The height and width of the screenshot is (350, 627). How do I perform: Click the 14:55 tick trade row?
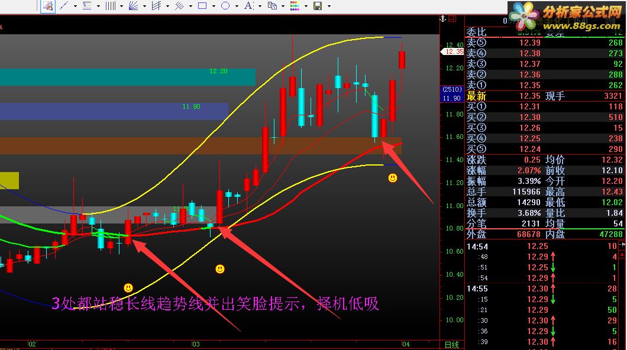click(542, 289)
